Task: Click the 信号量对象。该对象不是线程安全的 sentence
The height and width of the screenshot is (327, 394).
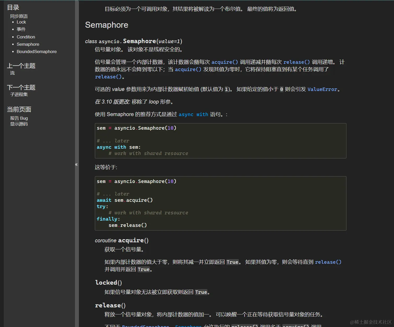Action: click(140, 50)
